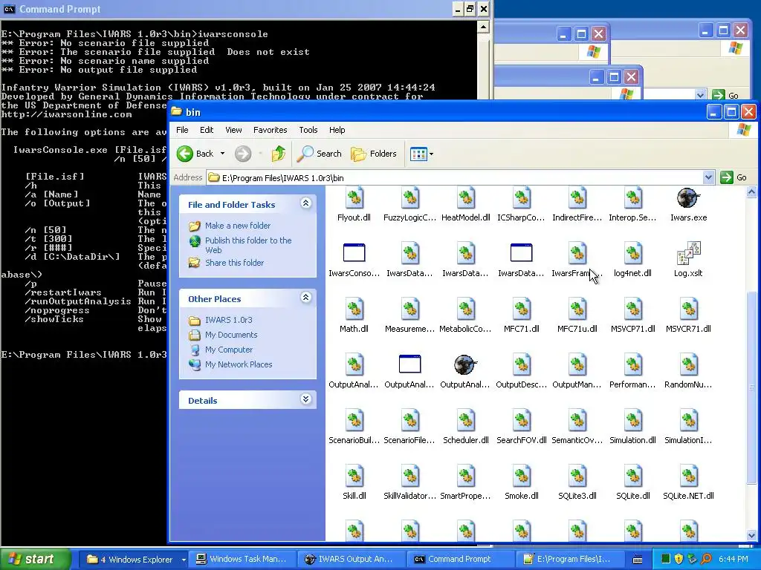Switch to Windows Task Manager on taskbar
This screenshot has width=761, height=570.
coord(242,560)
